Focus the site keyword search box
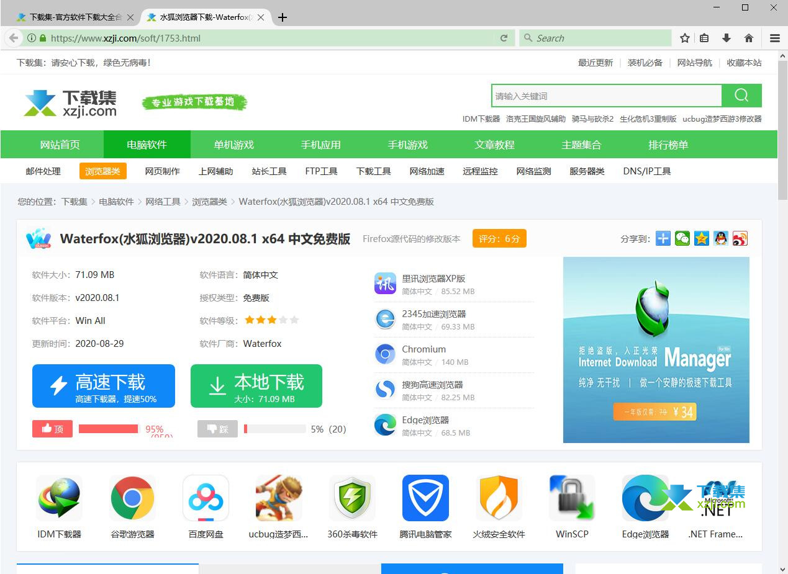The width and height of the screenshot is (788, 574). pos(607,96)
